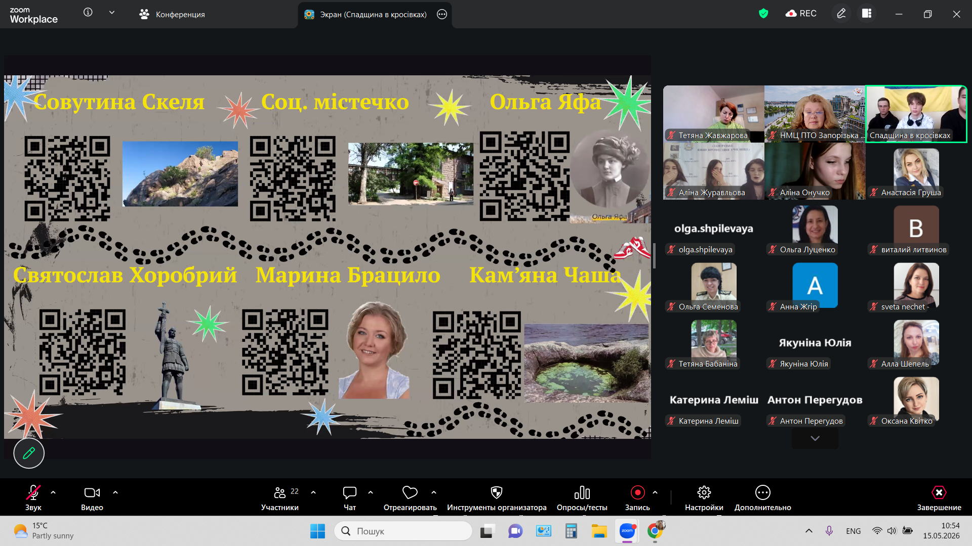Select sveta nechet participant tile

pos(916,285)
